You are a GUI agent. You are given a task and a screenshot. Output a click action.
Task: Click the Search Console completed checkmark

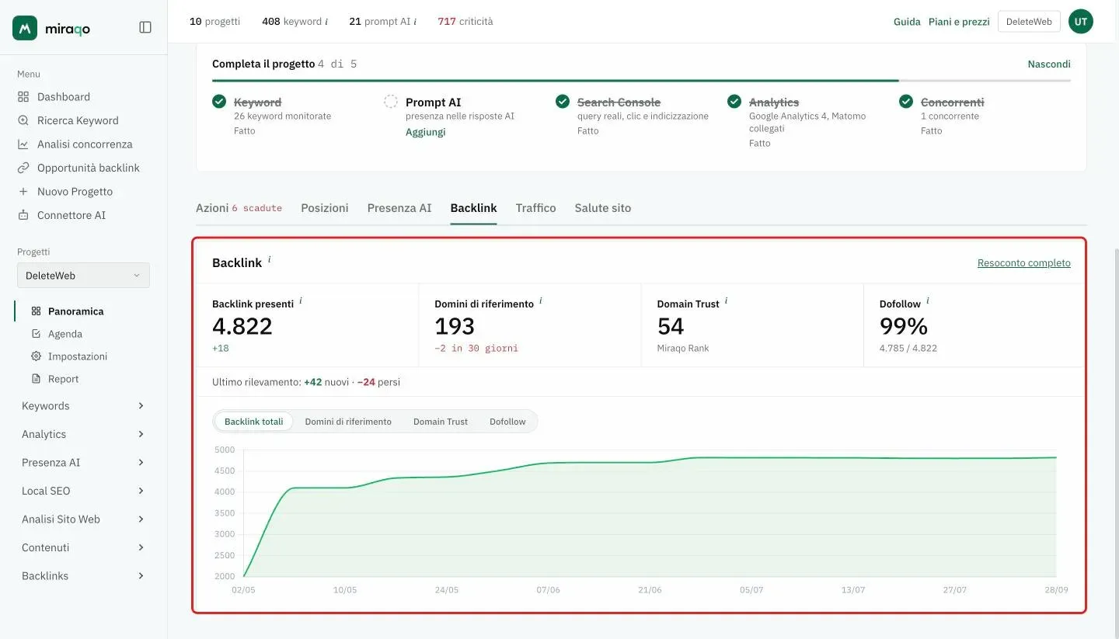click(563, 102)
